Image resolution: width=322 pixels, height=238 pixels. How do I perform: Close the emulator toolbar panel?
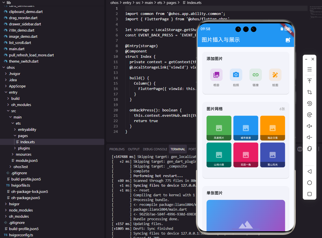pyautogui.click(x=313, y=59)
